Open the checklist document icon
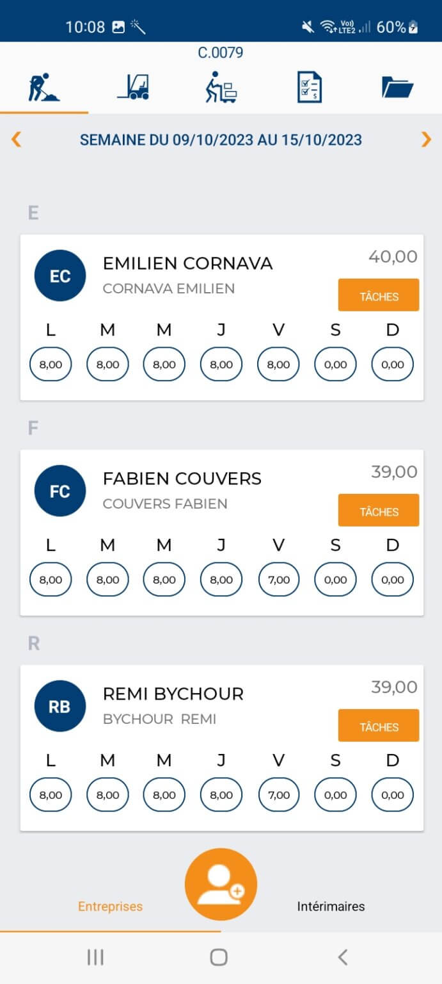442x984 pixels. coord(310,88)
